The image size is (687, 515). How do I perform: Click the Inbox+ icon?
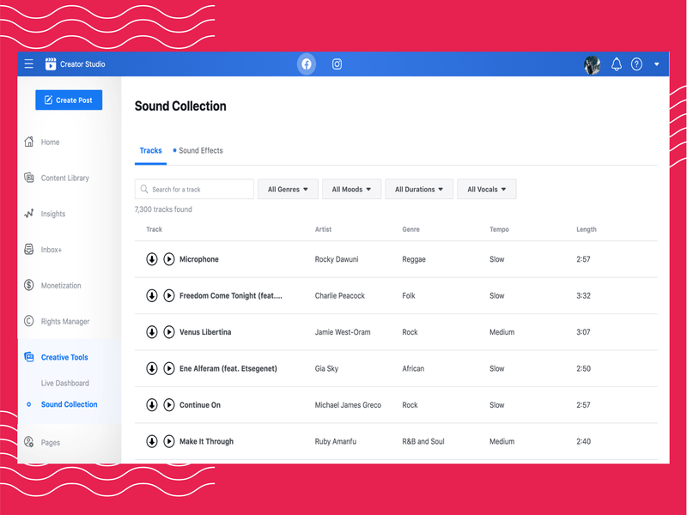pyautogui.click(x=29, y=249)
